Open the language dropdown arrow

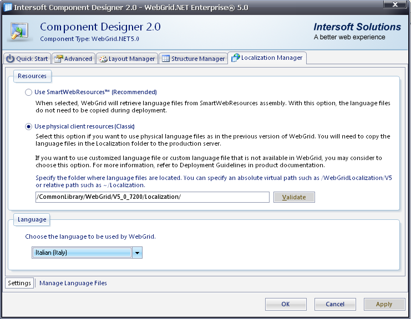coord(137,253)
